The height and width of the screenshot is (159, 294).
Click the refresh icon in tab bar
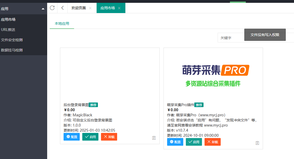52,8
